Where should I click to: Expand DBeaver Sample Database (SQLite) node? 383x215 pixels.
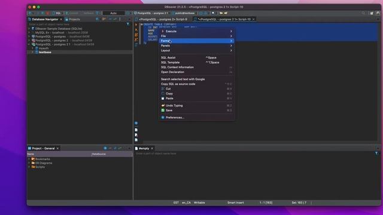29,29
